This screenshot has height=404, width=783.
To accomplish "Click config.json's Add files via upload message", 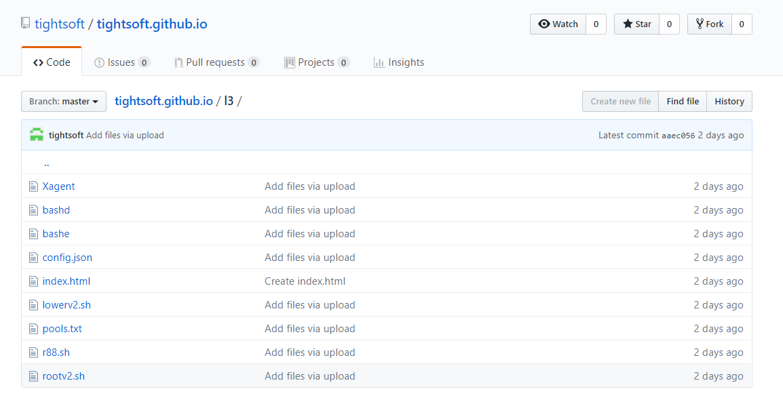I will (310, 258).
